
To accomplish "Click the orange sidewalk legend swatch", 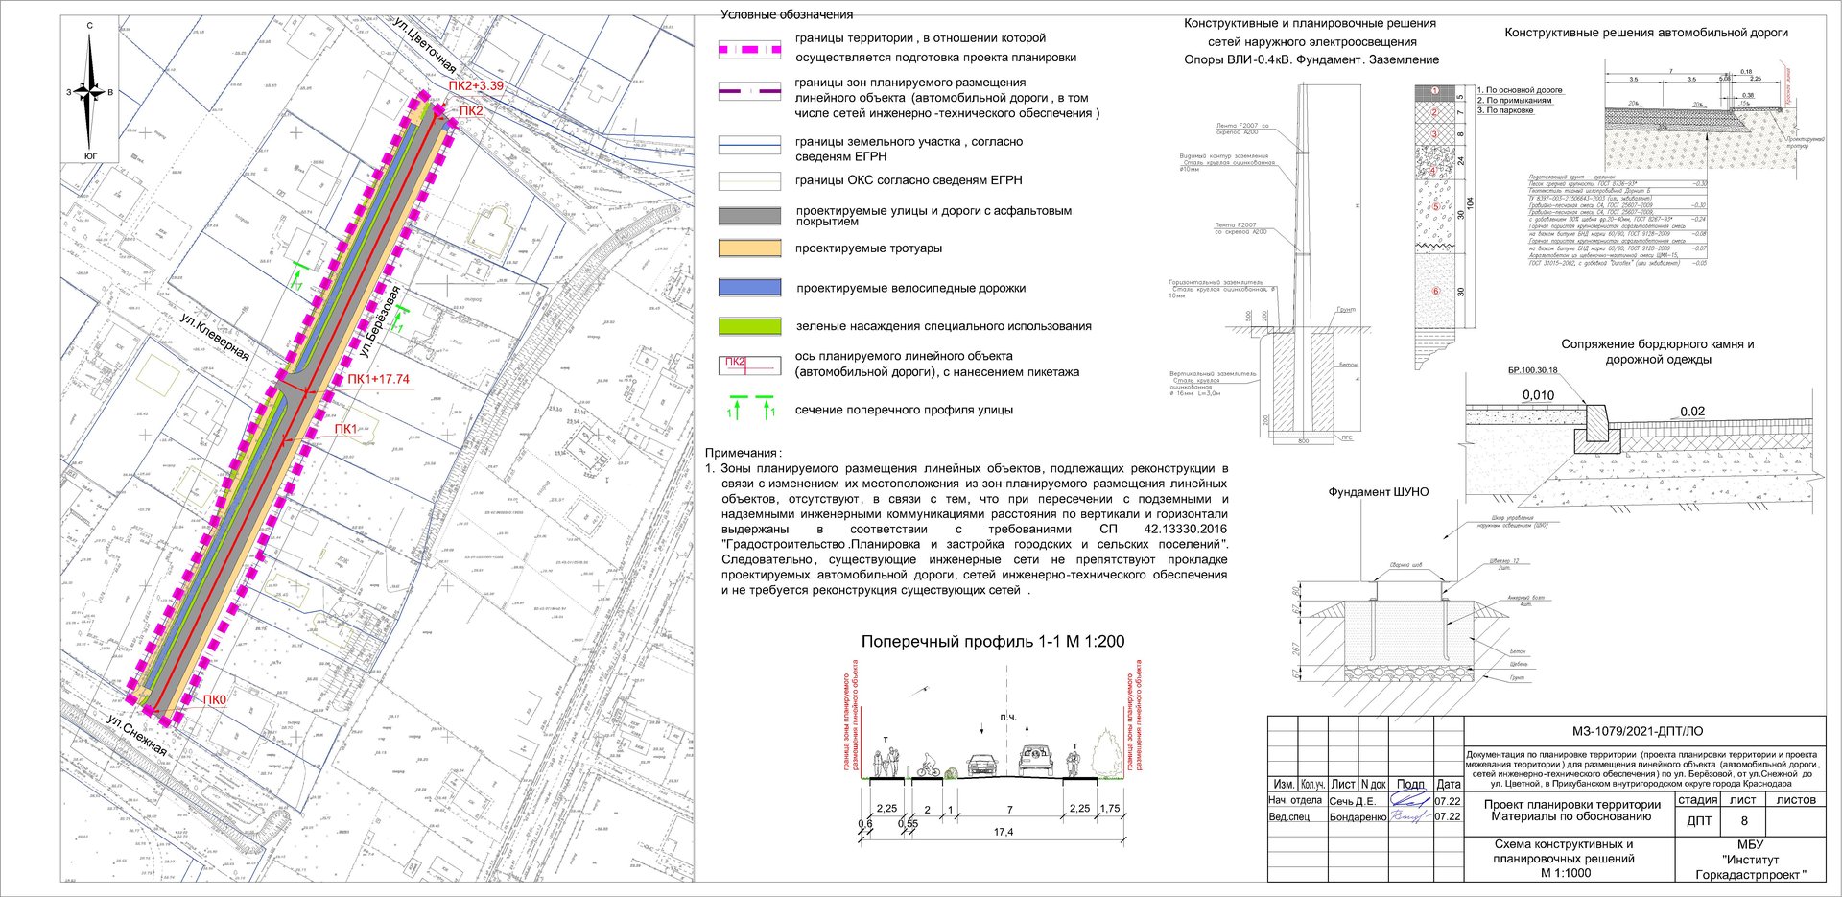I will point(749,248).
